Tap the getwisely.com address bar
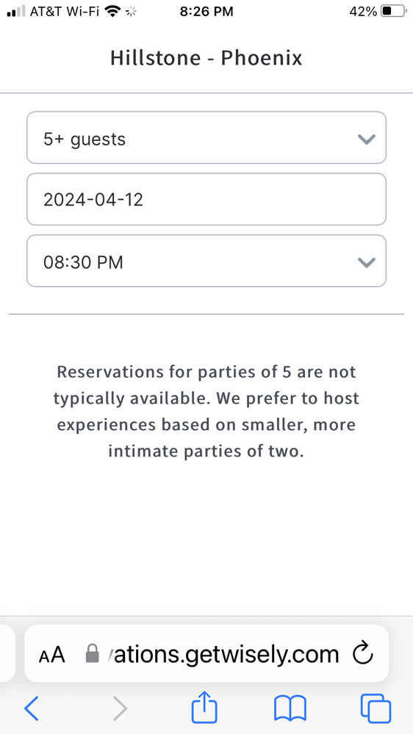The height and width of the screenshot is (734, 413). click(206, 653)
